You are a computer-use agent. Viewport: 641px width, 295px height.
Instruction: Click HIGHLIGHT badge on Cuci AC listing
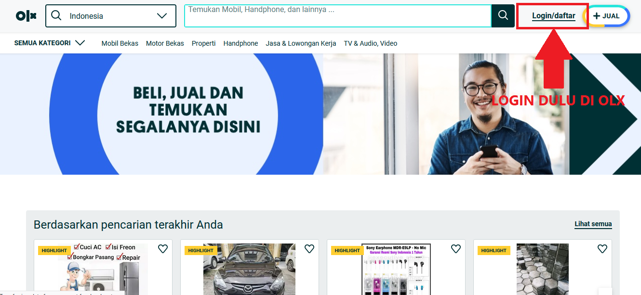(54, 250)
